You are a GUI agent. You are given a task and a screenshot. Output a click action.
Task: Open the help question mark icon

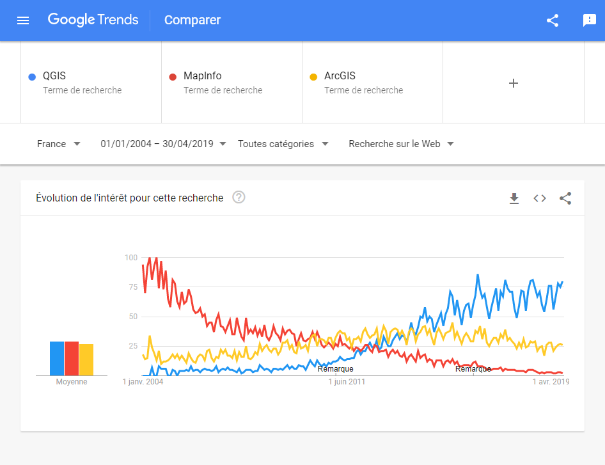coord(239,198)
